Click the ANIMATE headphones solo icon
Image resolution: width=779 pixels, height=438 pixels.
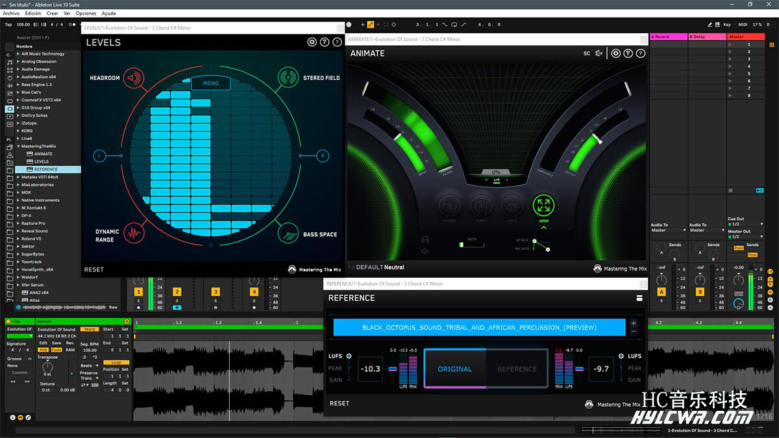click(x=425, y=239)
